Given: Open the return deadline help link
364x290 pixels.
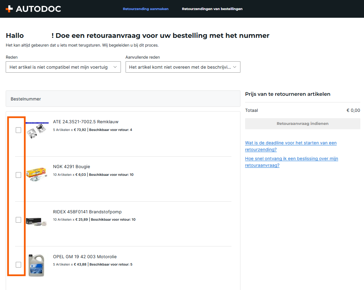Looking at the screenshot, I should 291,146.
